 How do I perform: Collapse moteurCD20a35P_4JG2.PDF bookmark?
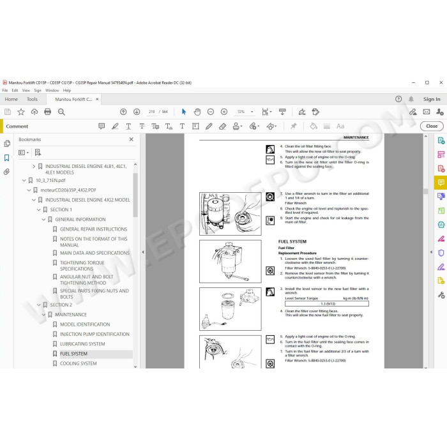pos(29,190)
